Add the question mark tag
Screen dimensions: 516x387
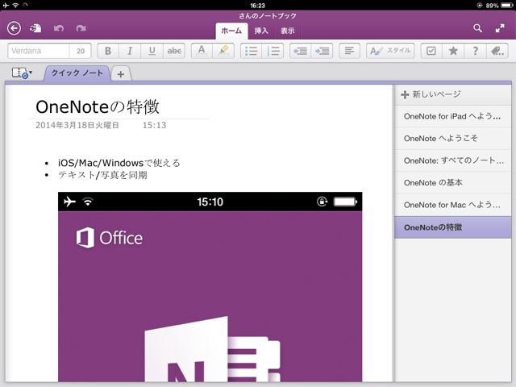pos(475,51)
